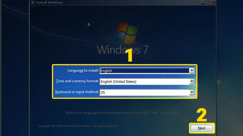Expand the Keyboard or input method dropdown arrow
The height and width of the screenshot is (136, 243).
click(x=192, y=92)
